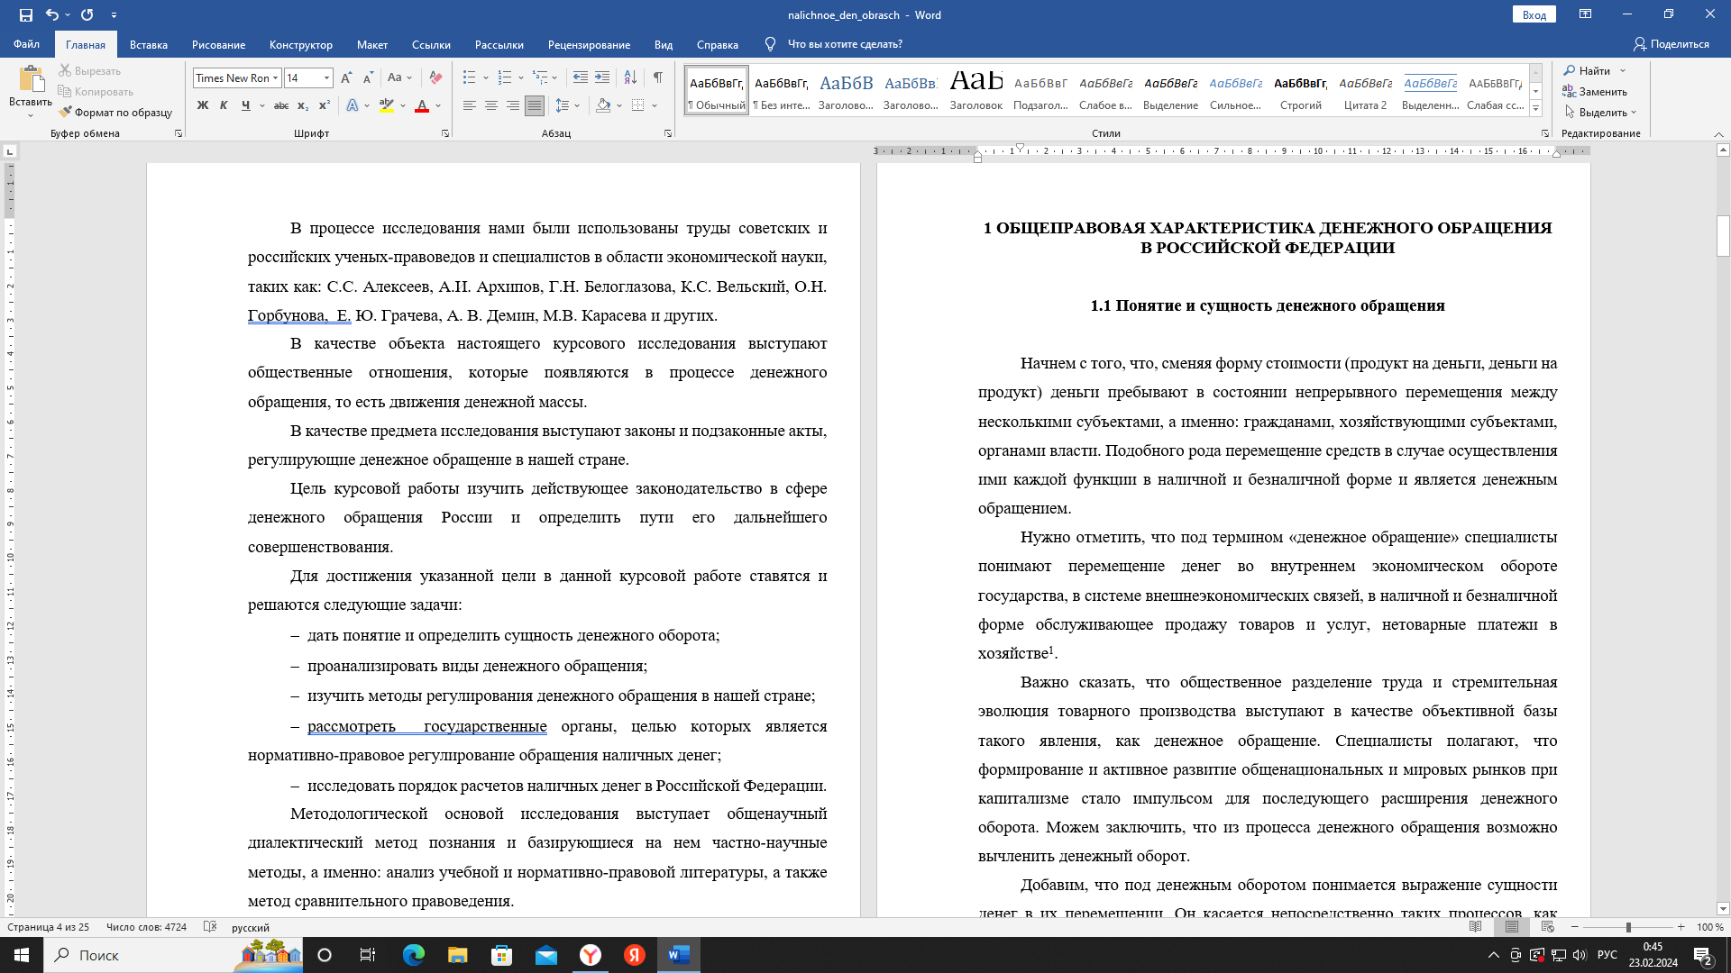Viewport: 1731px width, 973px height.
Task: Click the Поделиться share button
Action: coord(1671,44)
